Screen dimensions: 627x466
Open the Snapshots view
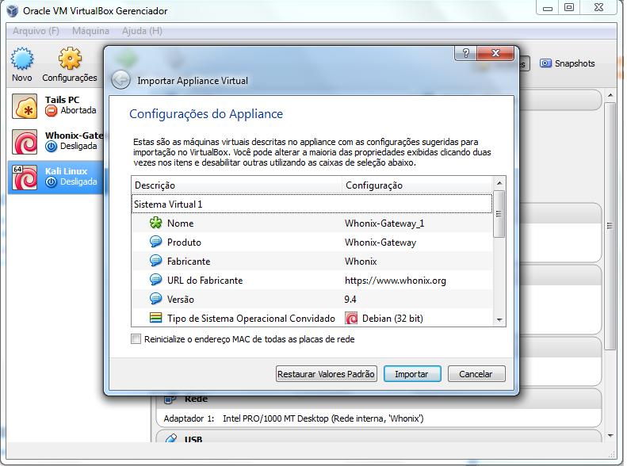[568, 63]
